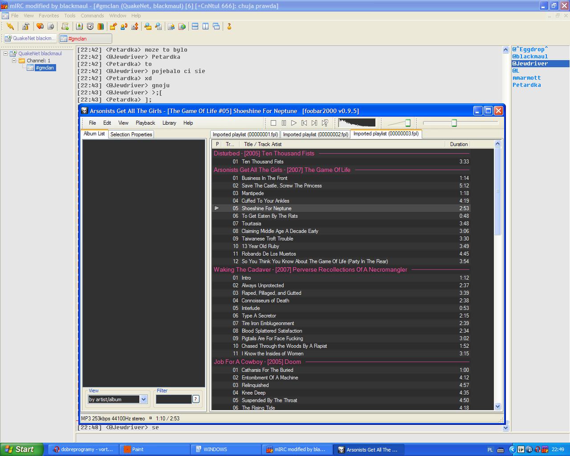Screen dimensions: 570x456
Task: Click the library Filter text field
Action: point(173,399)
